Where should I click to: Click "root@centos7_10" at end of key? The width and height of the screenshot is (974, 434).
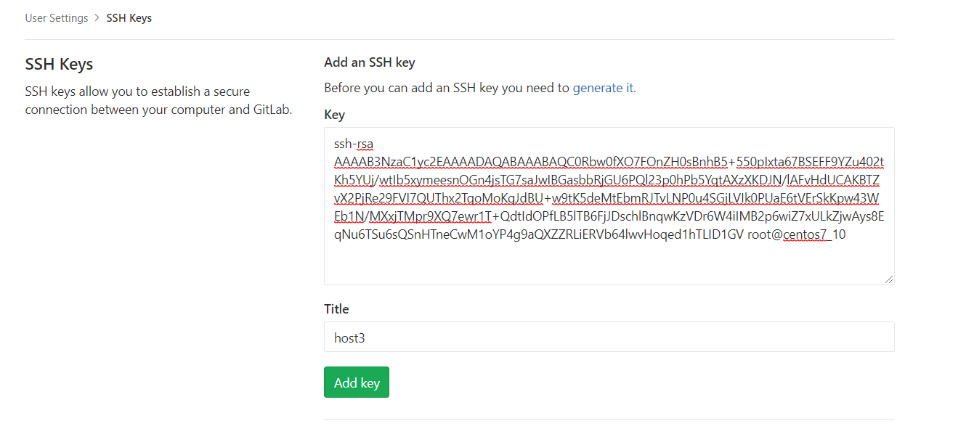click(796, 235)
